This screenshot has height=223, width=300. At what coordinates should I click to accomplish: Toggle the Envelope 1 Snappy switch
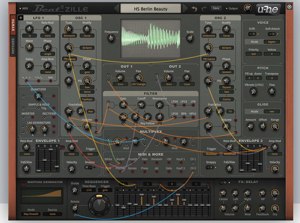coord(88,167)
